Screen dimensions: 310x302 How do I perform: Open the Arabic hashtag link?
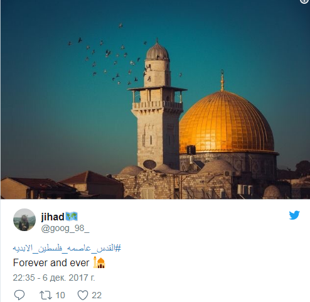pos(67,248)
